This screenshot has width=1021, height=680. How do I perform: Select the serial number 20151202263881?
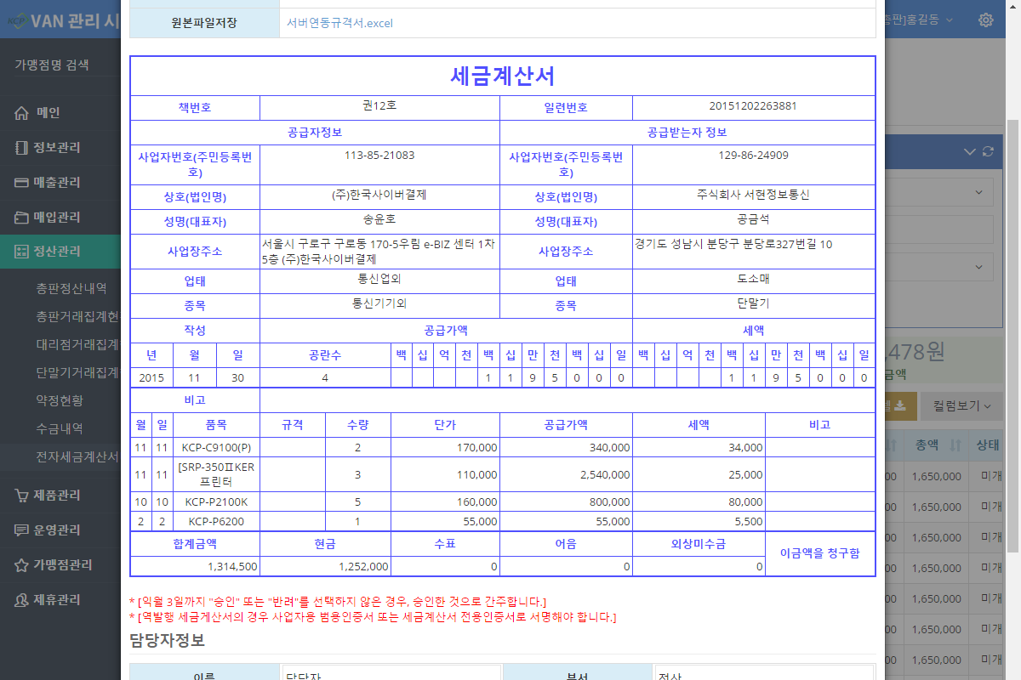(x=753, y=106)
